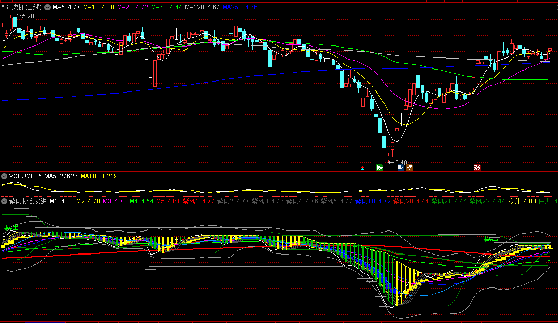Click the MA5: 4.77 label
Viewport: 558px width, 323px height.
pos(66,7)
